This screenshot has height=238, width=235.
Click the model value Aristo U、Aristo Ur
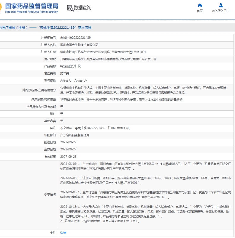click(74, 81)
